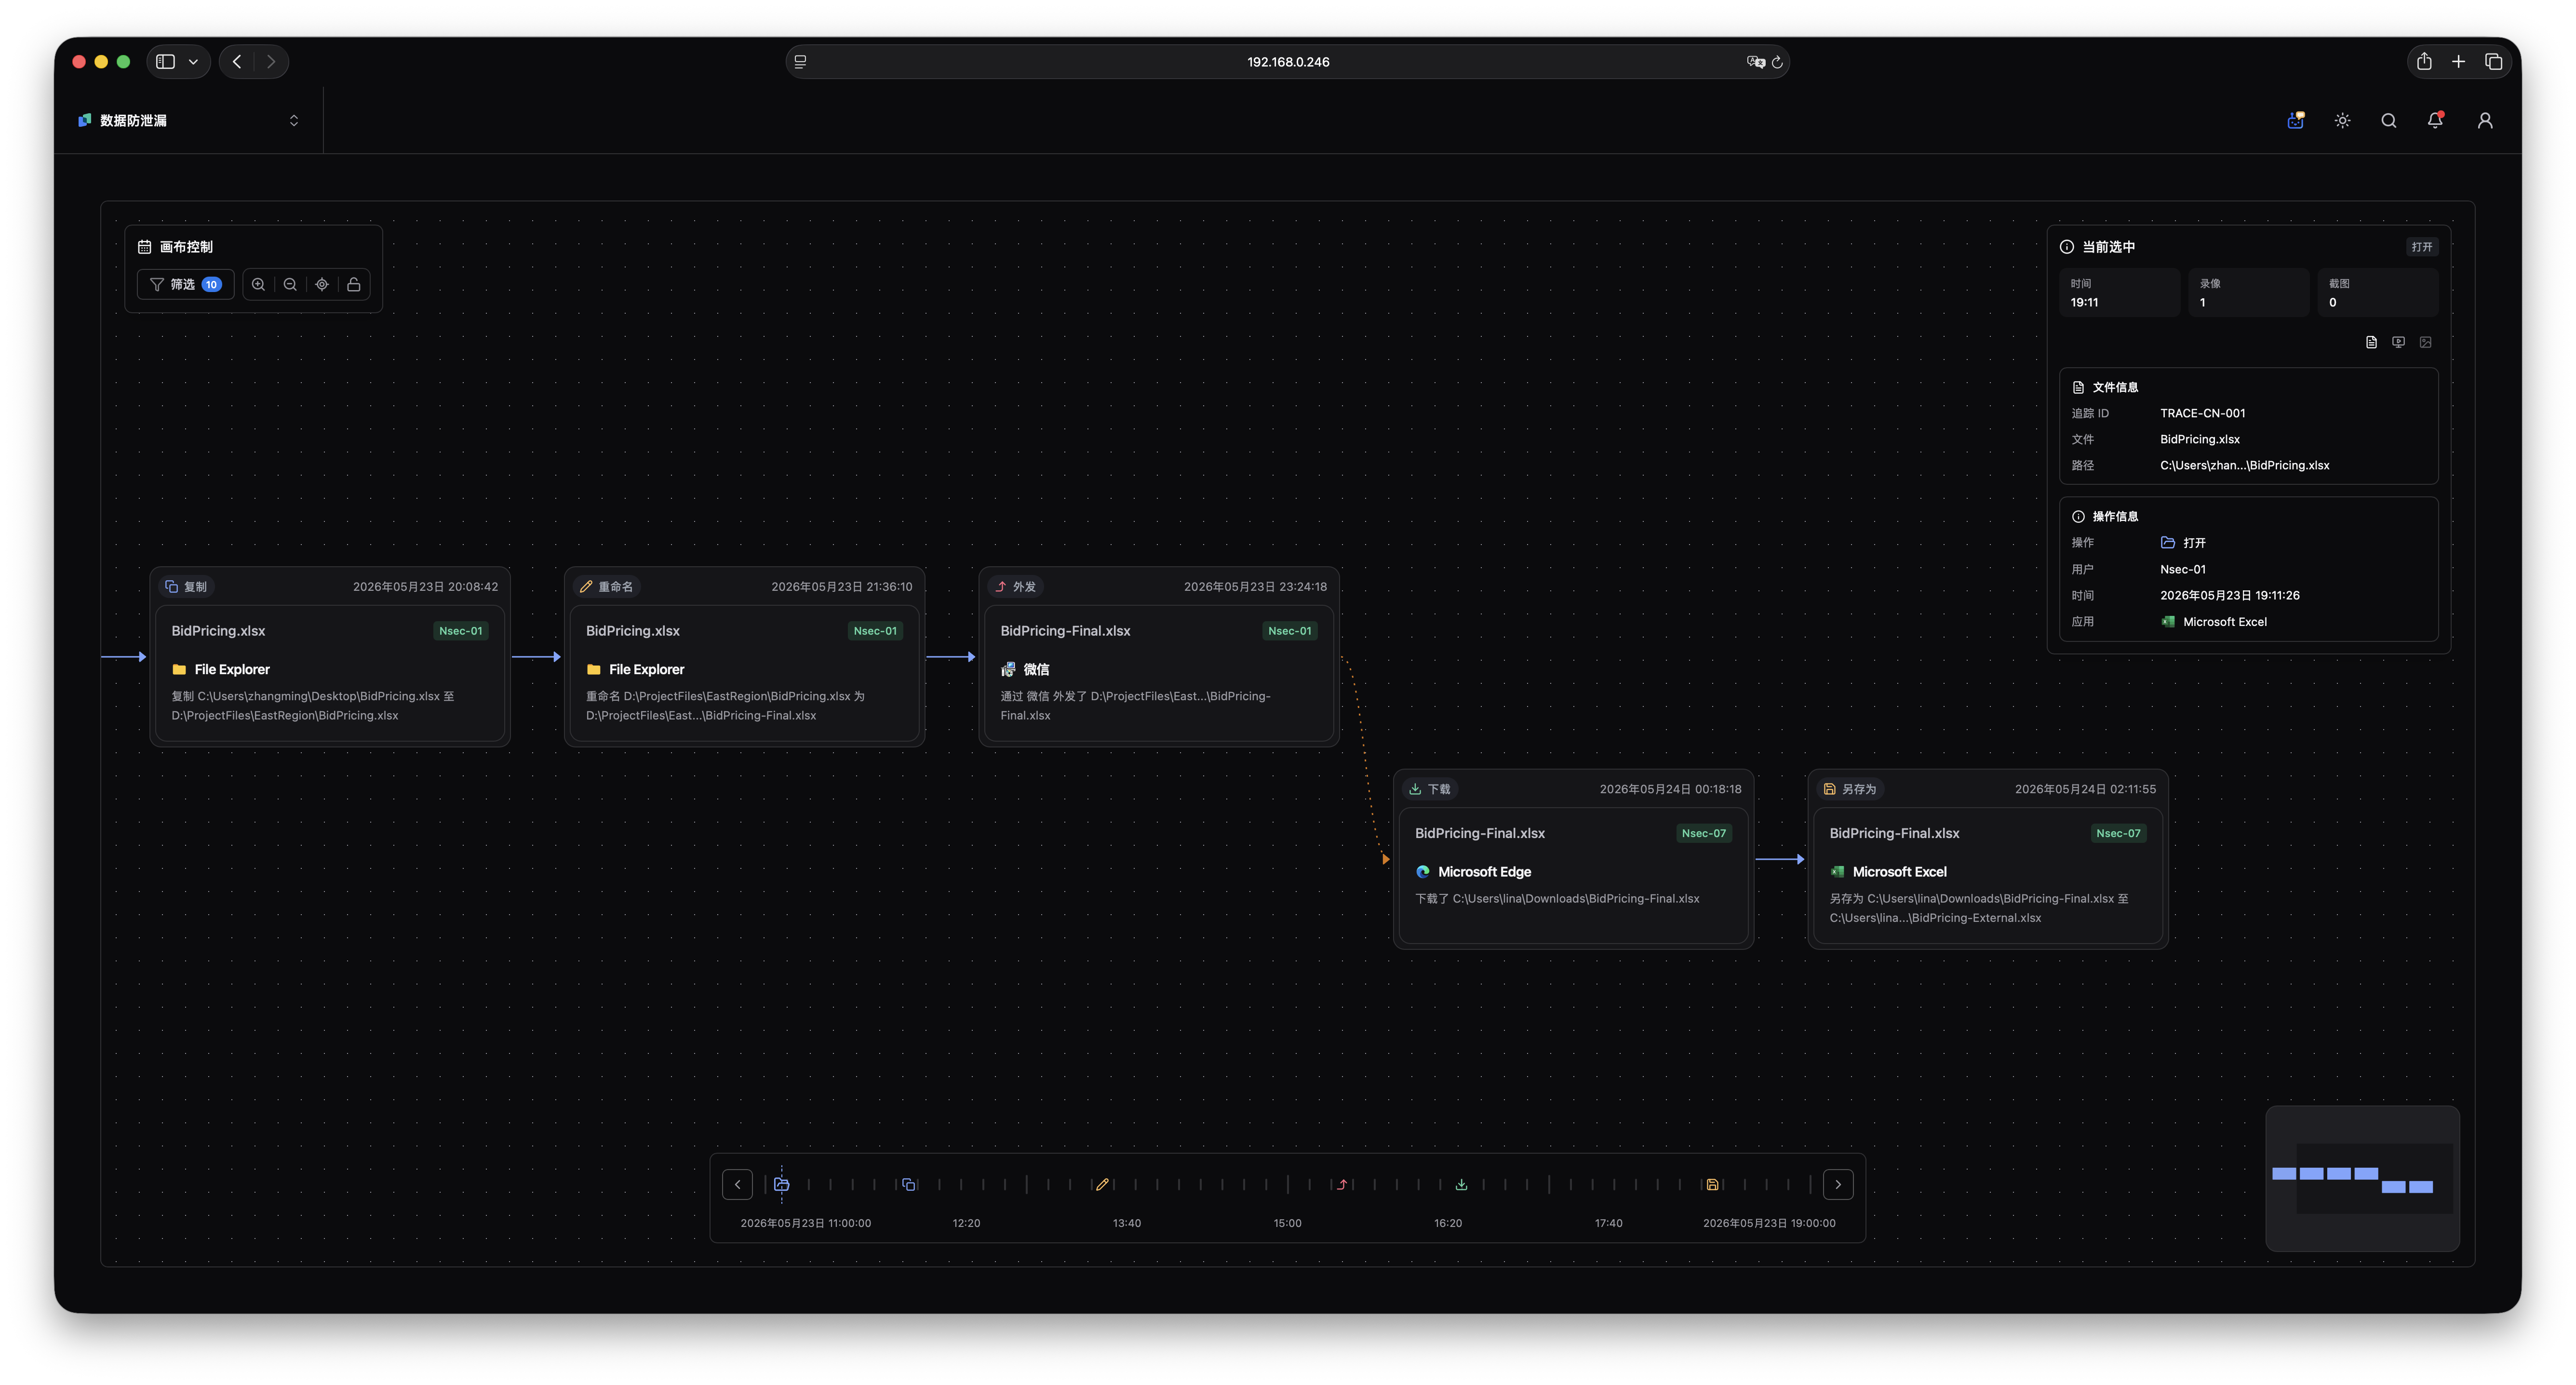Viewport: 2576px width, 1385px height.
Task: Click the Microsoft Edge icon on download card
Action: tap(1423, 871)
